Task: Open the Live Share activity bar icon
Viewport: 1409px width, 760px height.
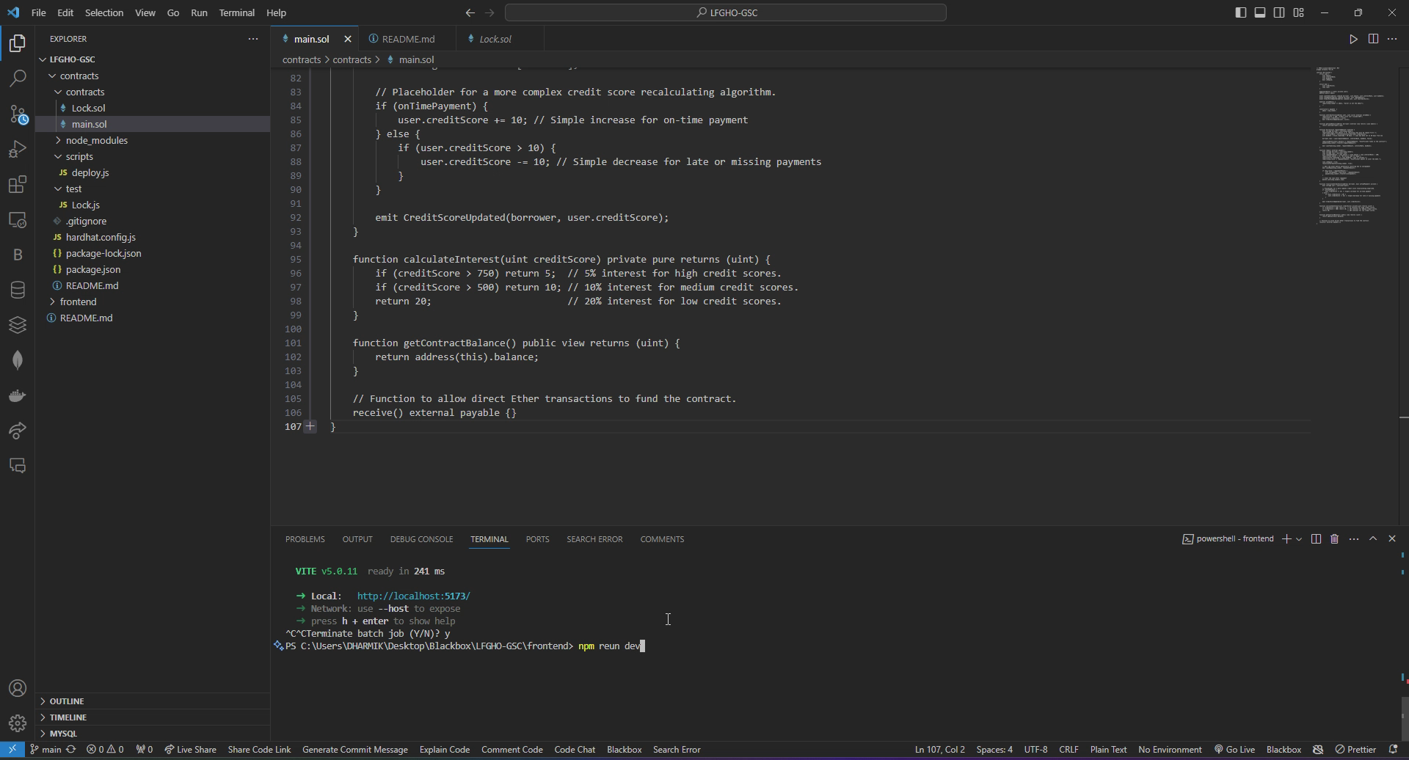Action: coord(18,431)
